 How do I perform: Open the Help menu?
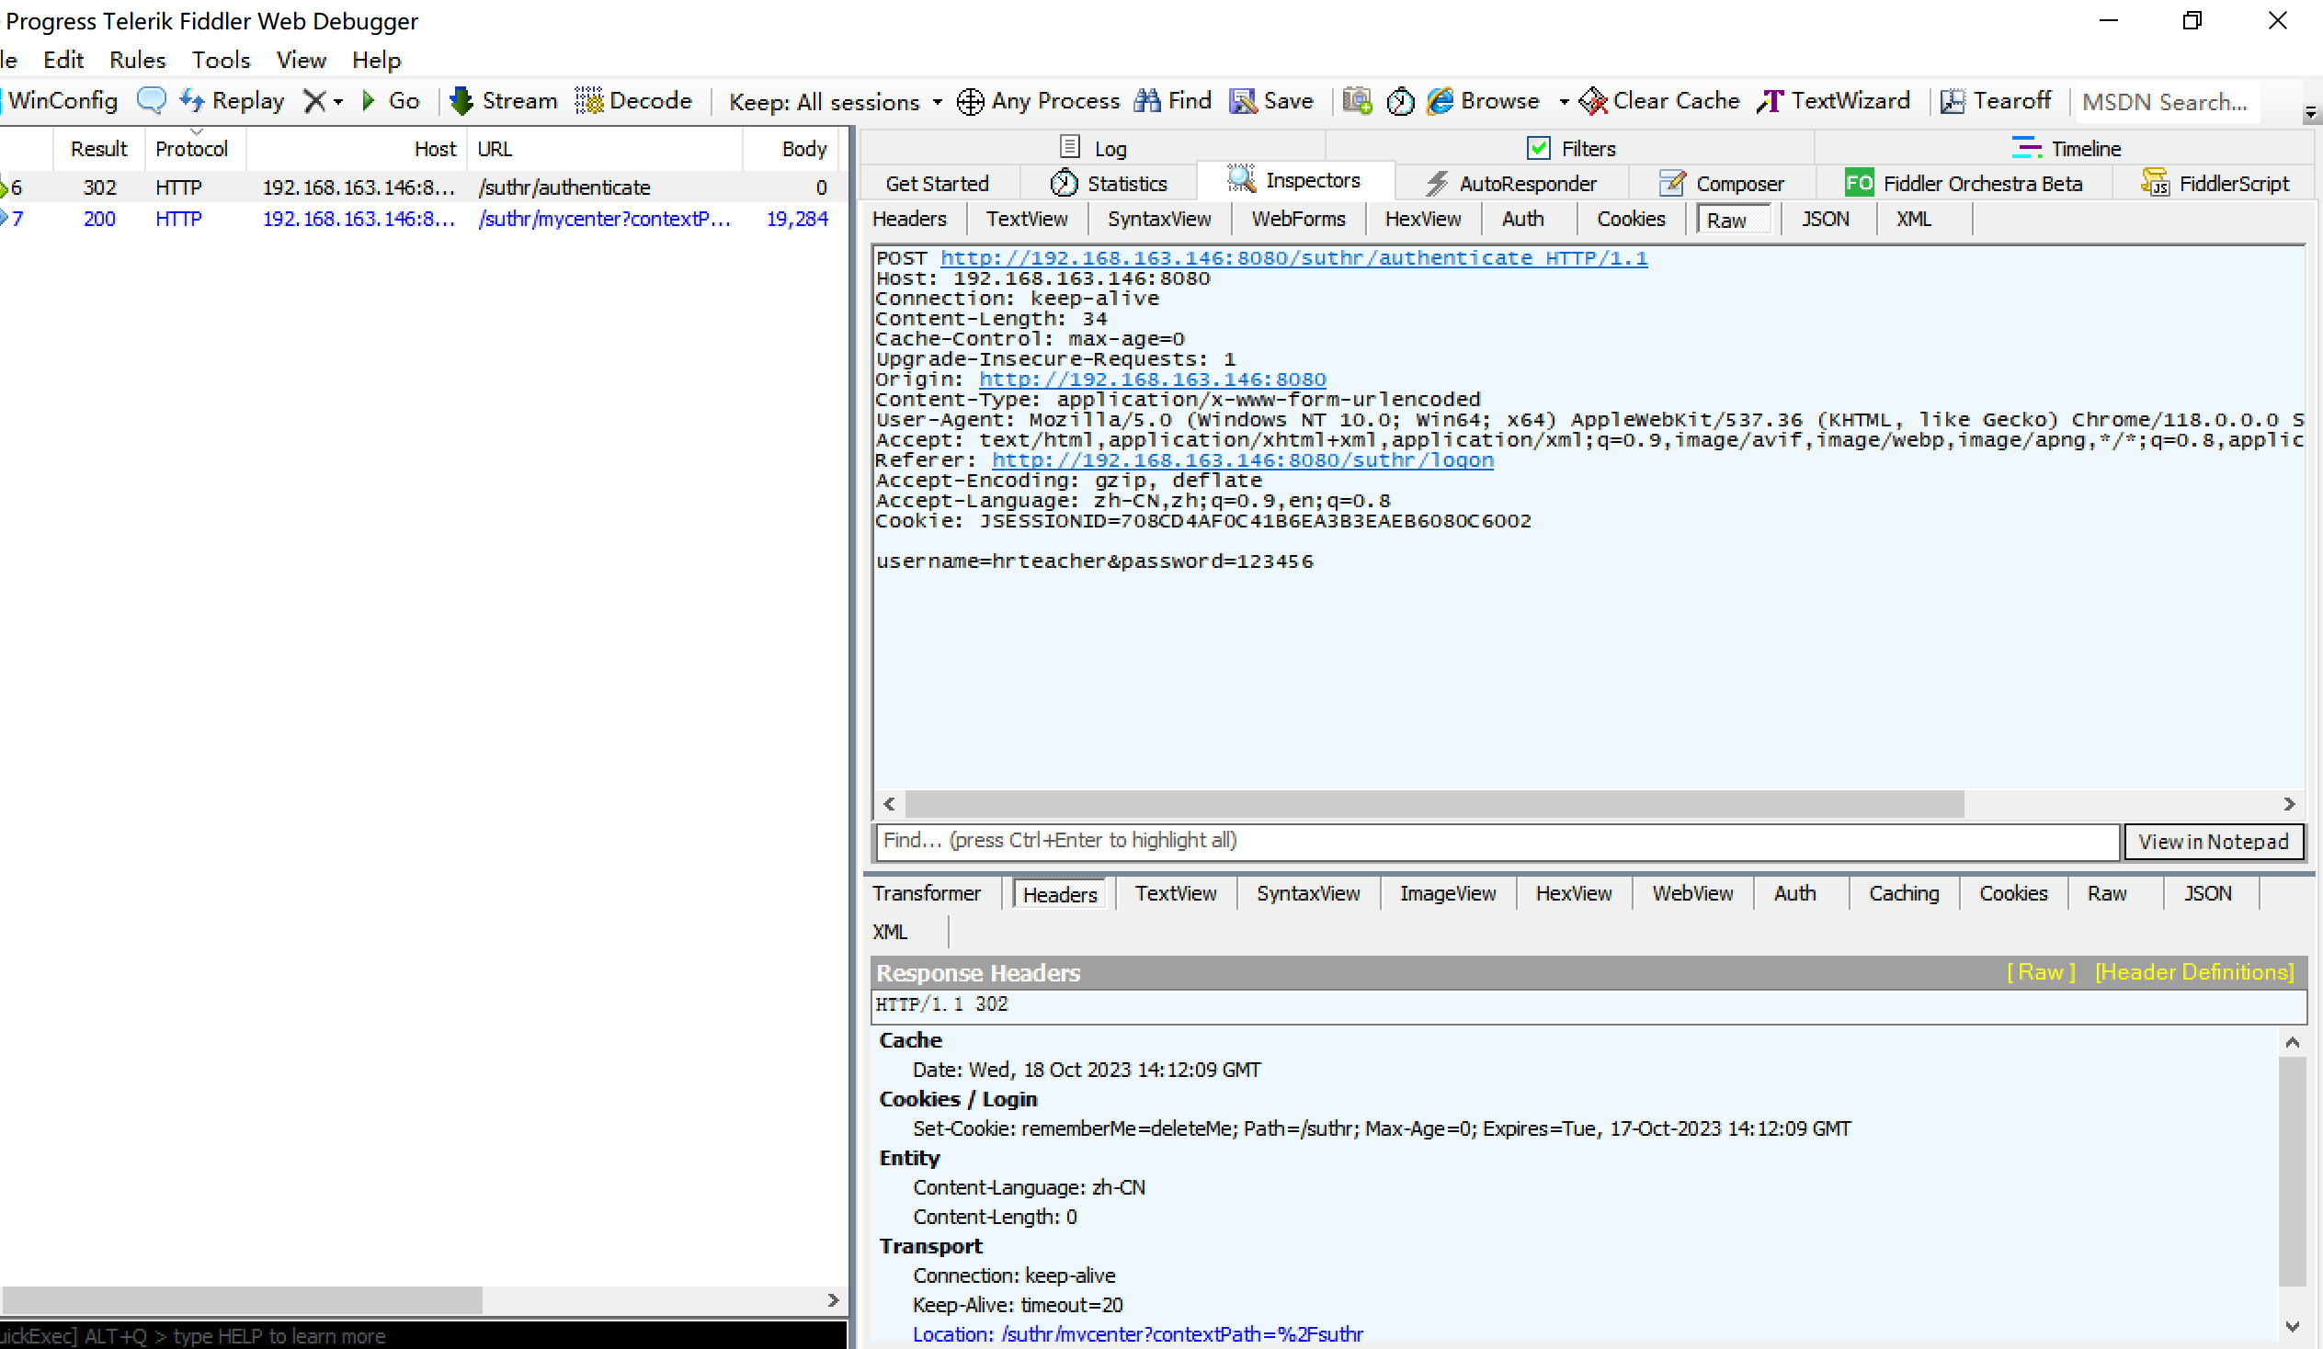[377, 60]
